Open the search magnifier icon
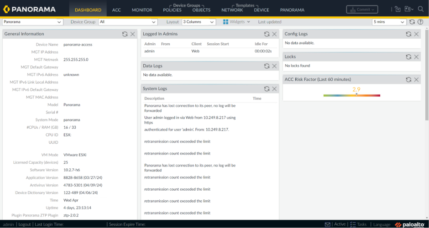This screenshot has height=228, width=429. (x=421, y=9)
